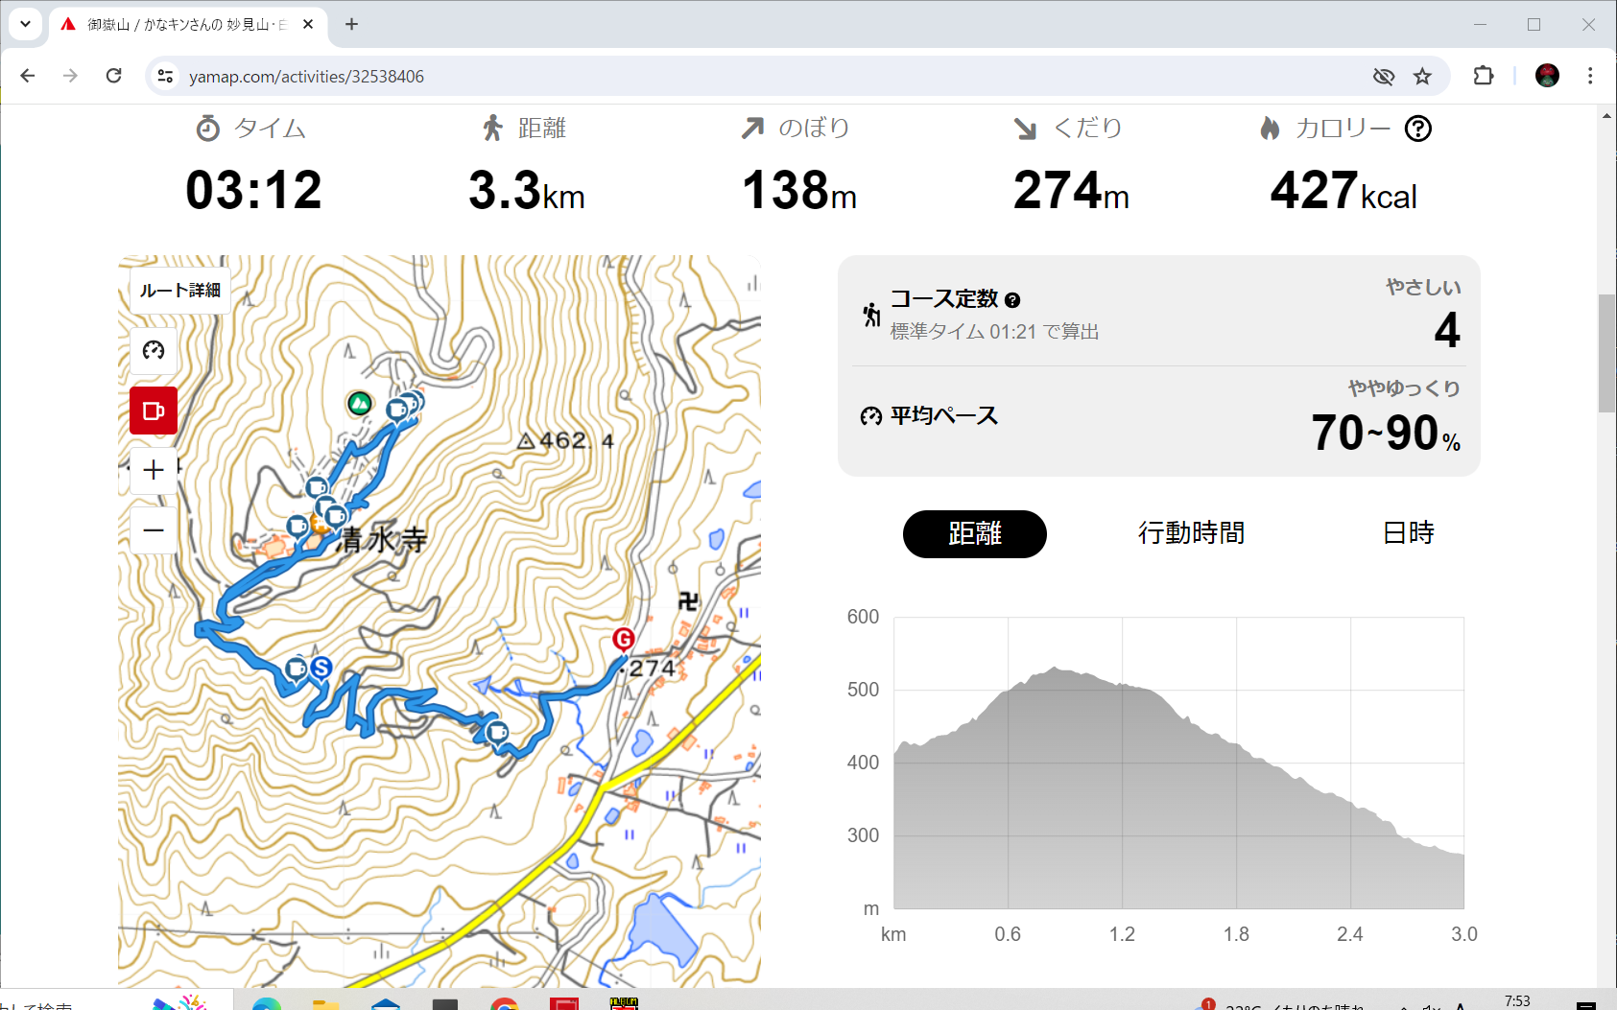Viewport: 1617px width, 1010px height.
Task: Select the 距離 chart tab
Action: pyautogui.click(x=974, y=533)
